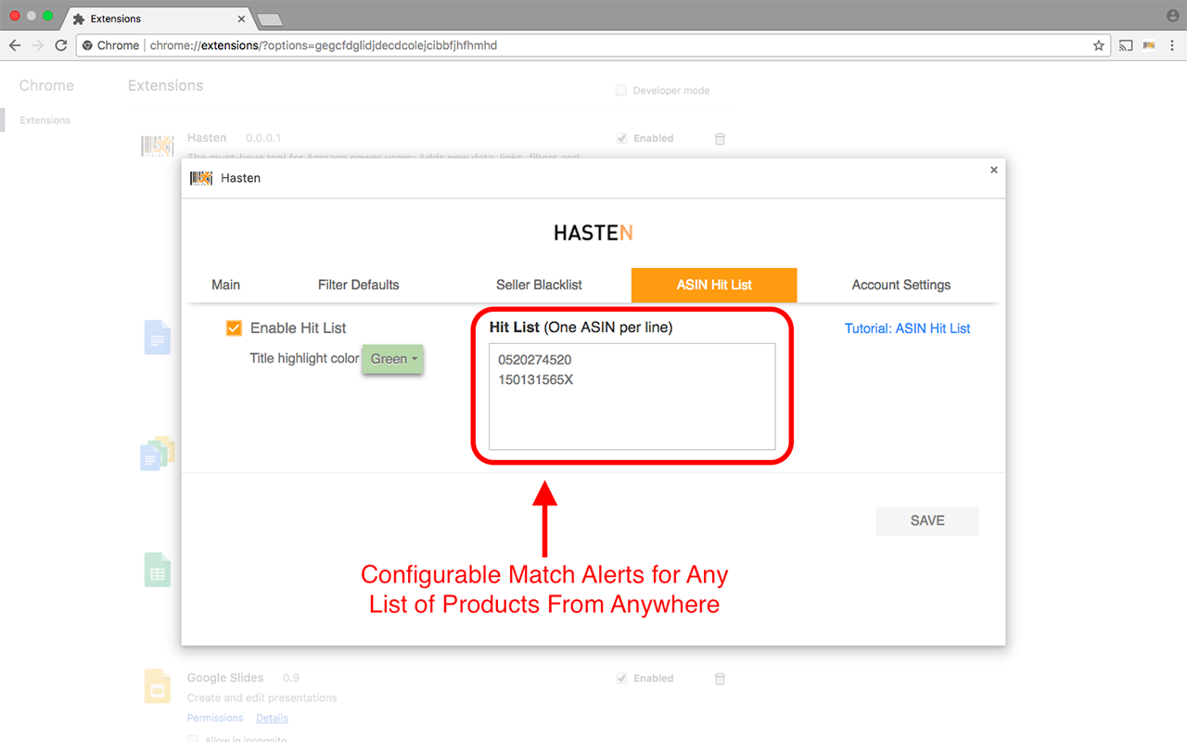Select Extensions in the Chrome sidebar

click(45, 121)
